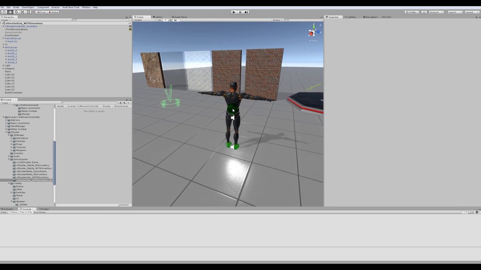The height and width of the screenshot is (270, 481).
Task: Select BulletTimeAudio in Hierarchy
Action: click(x=14, y=92)
